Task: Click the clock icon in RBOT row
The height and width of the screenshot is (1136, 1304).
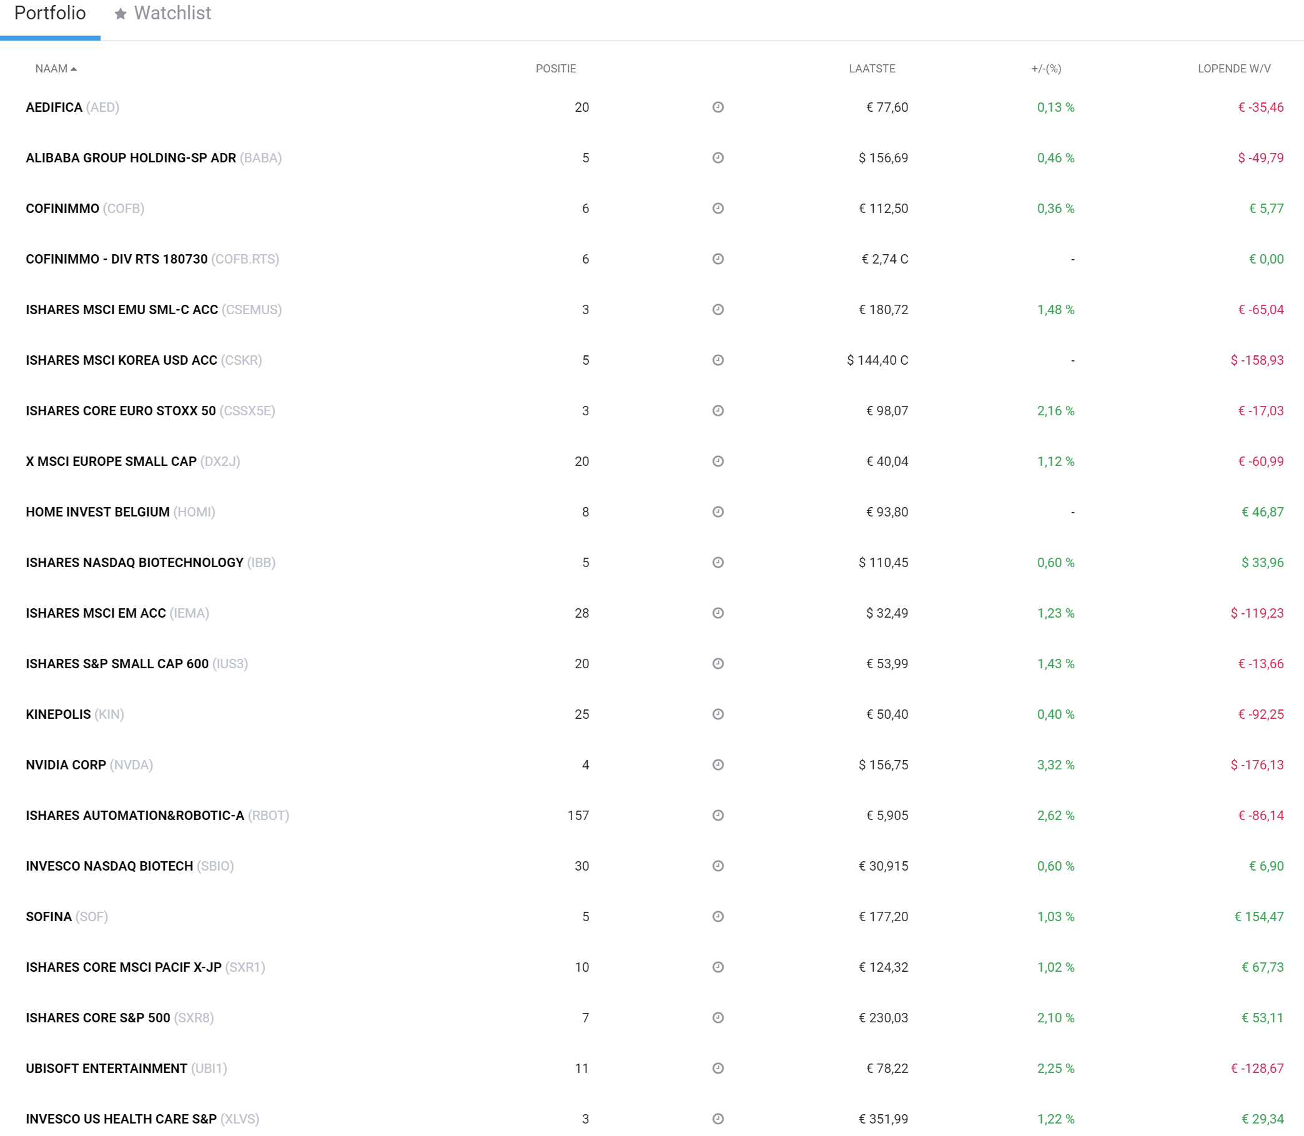Action: point(718,816)
